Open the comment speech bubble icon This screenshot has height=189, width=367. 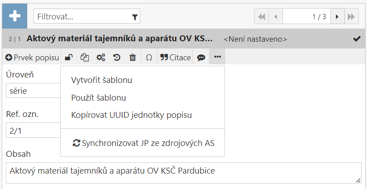(201, 58)
